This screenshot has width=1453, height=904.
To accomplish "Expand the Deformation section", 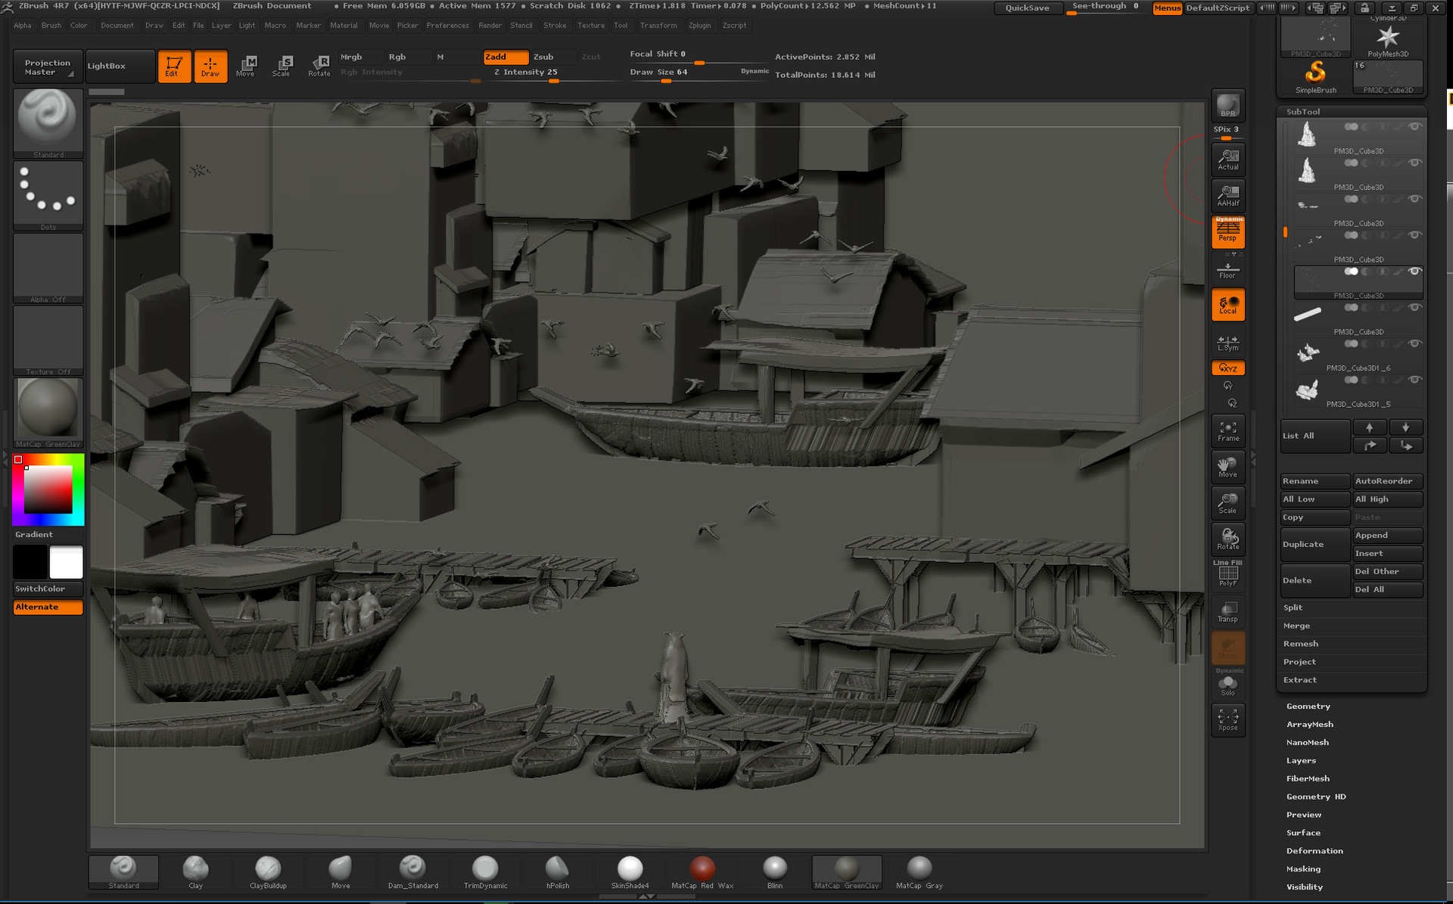I will coord(1315,851).
